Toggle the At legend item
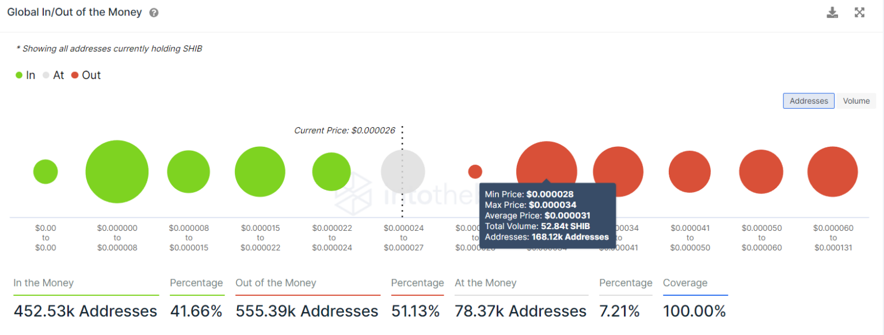Screen dimensions: 884x335 click(x=53, y=75)
